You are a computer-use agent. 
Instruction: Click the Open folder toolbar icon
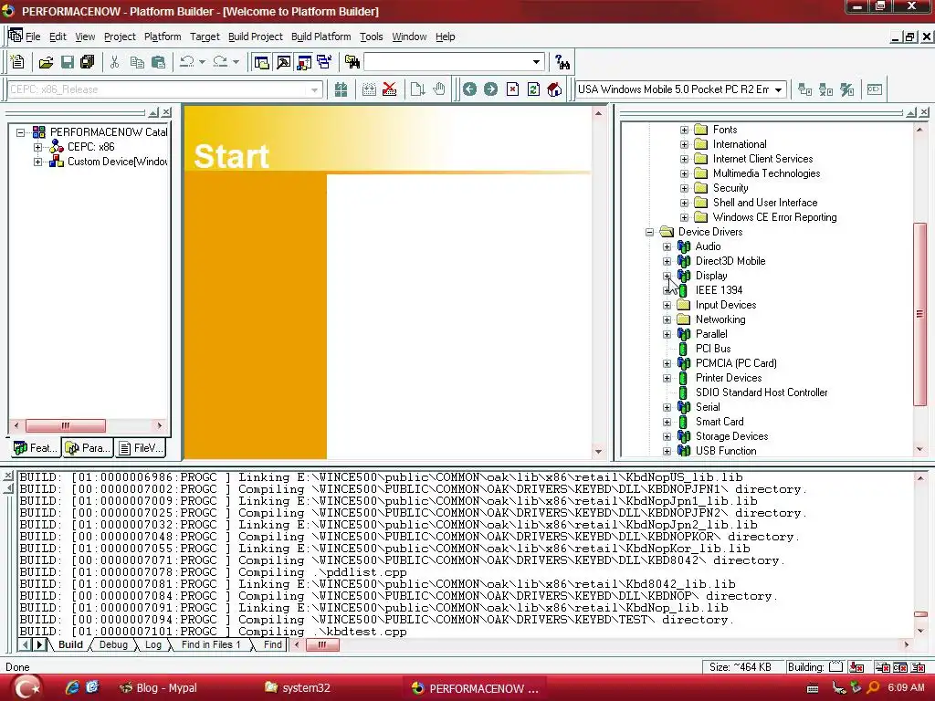click(x=46, y=62)
